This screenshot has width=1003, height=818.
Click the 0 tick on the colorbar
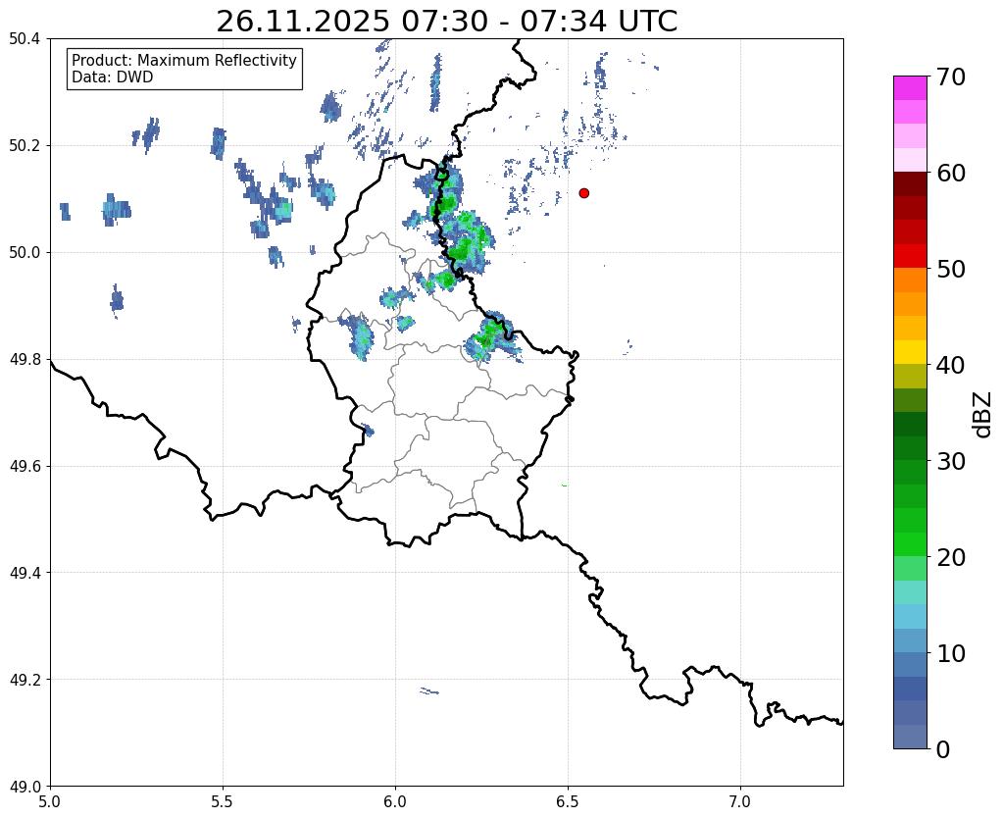click(x=943, y=749)
